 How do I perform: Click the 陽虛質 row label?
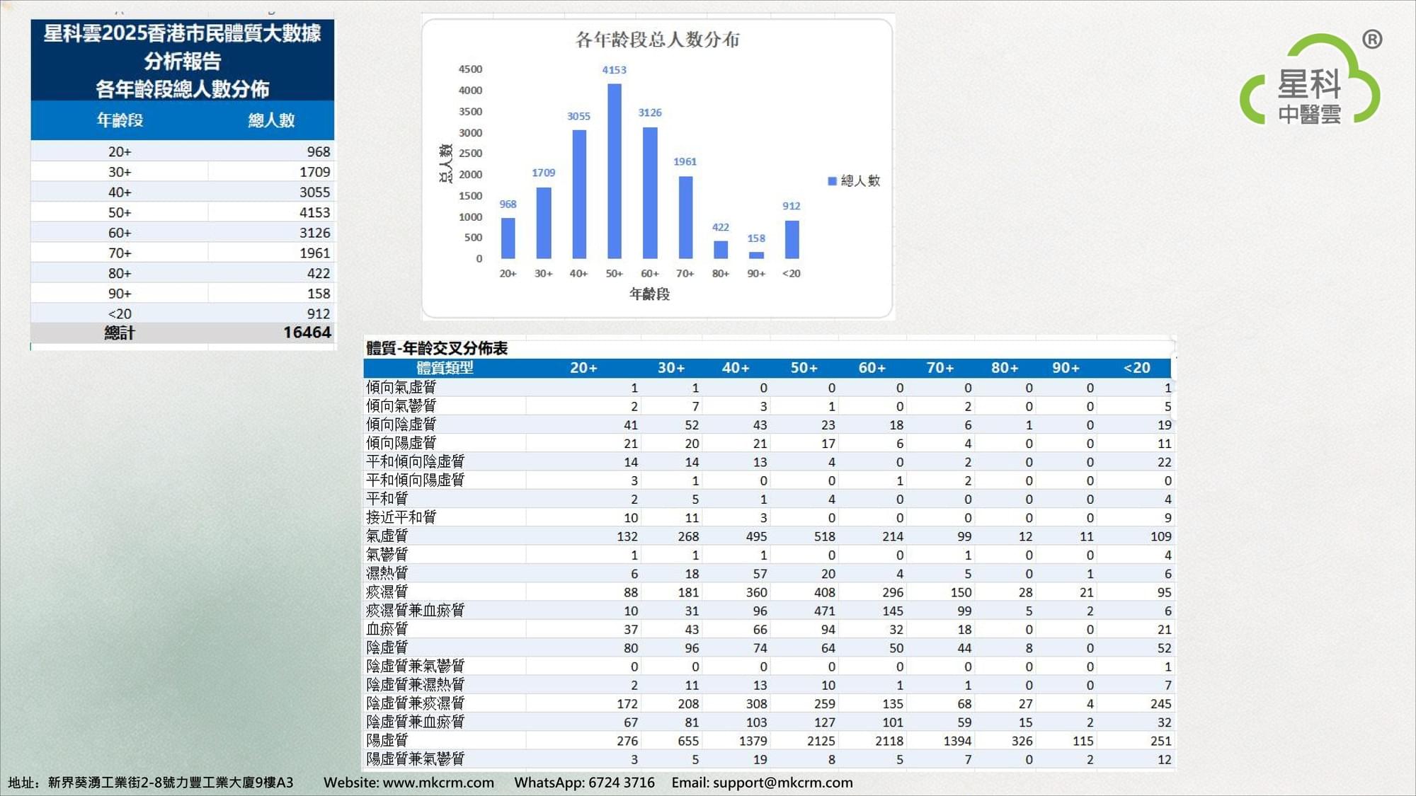tap(387, 740)
